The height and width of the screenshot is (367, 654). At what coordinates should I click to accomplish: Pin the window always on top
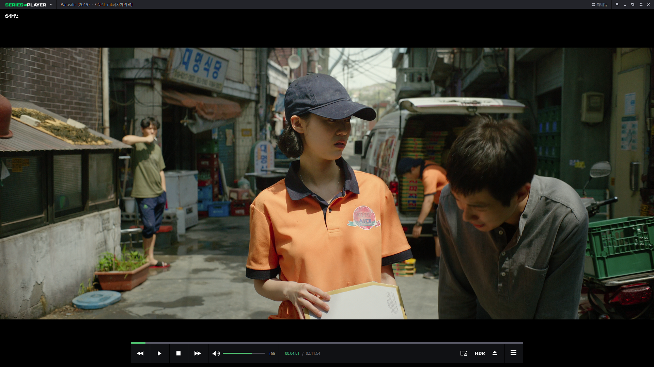(617, 4)
